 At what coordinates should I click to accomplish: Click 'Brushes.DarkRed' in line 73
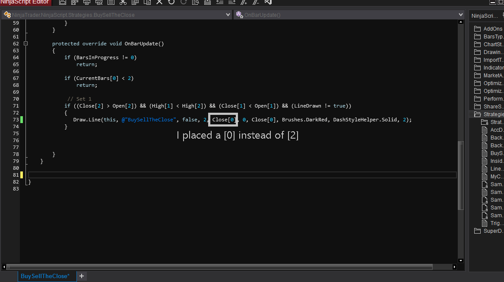304,120
